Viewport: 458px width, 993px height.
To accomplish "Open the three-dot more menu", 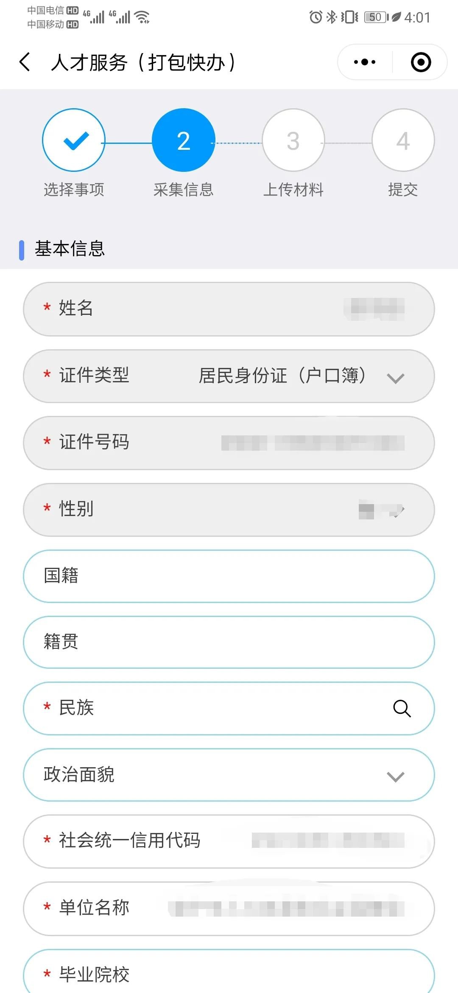I will (365, 62).
